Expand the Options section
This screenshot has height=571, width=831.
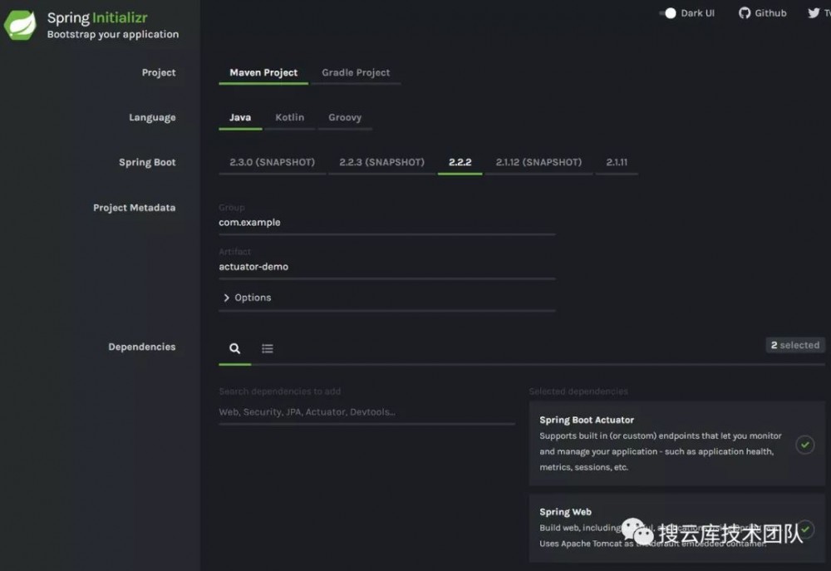coord(247,298)
